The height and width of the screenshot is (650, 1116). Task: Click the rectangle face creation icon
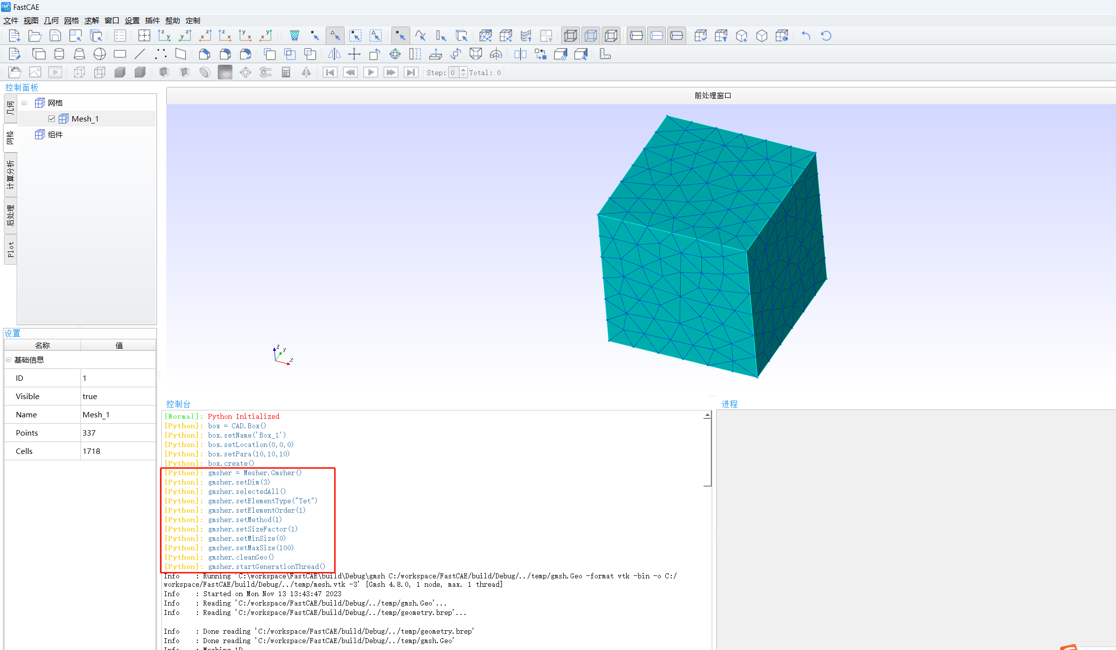coord(120,54)
